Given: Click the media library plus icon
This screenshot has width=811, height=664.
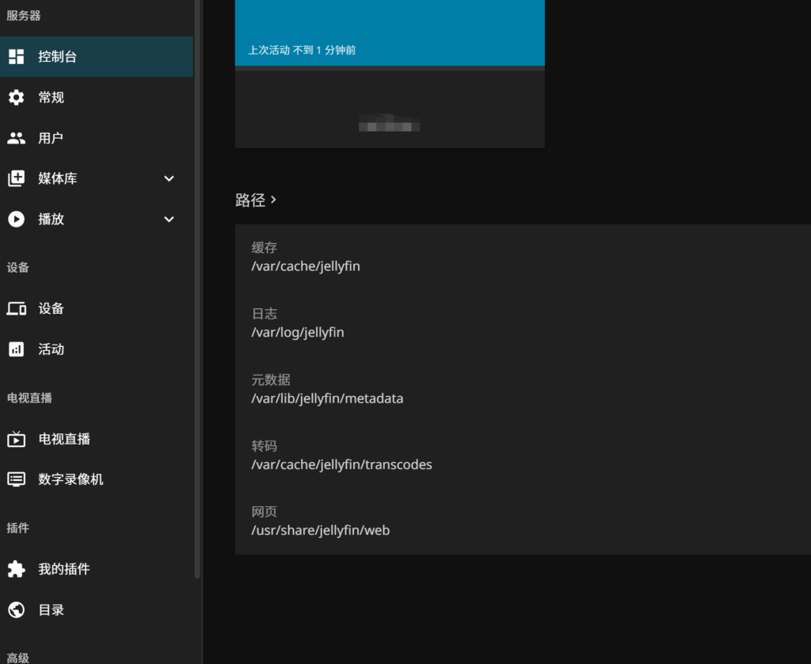Looking at the screenshot, I should 16,178.
